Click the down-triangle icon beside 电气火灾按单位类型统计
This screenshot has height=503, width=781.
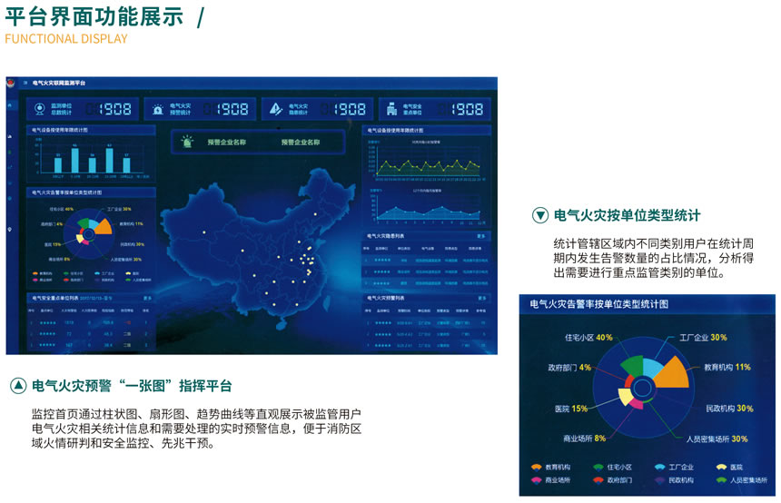pyautogui.click(x=540, y=215)
